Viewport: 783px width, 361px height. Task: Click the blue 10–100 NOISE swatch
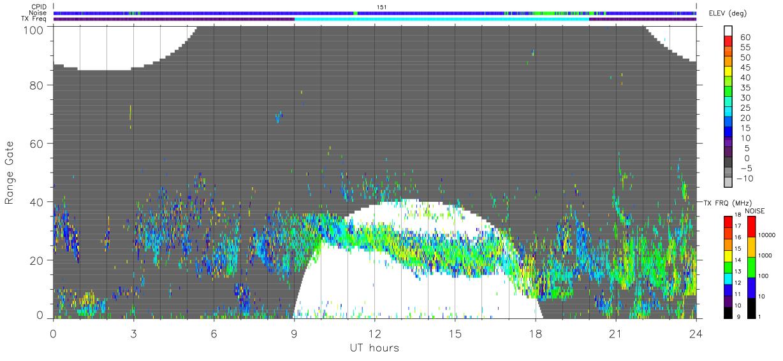[x=753, y=287]
